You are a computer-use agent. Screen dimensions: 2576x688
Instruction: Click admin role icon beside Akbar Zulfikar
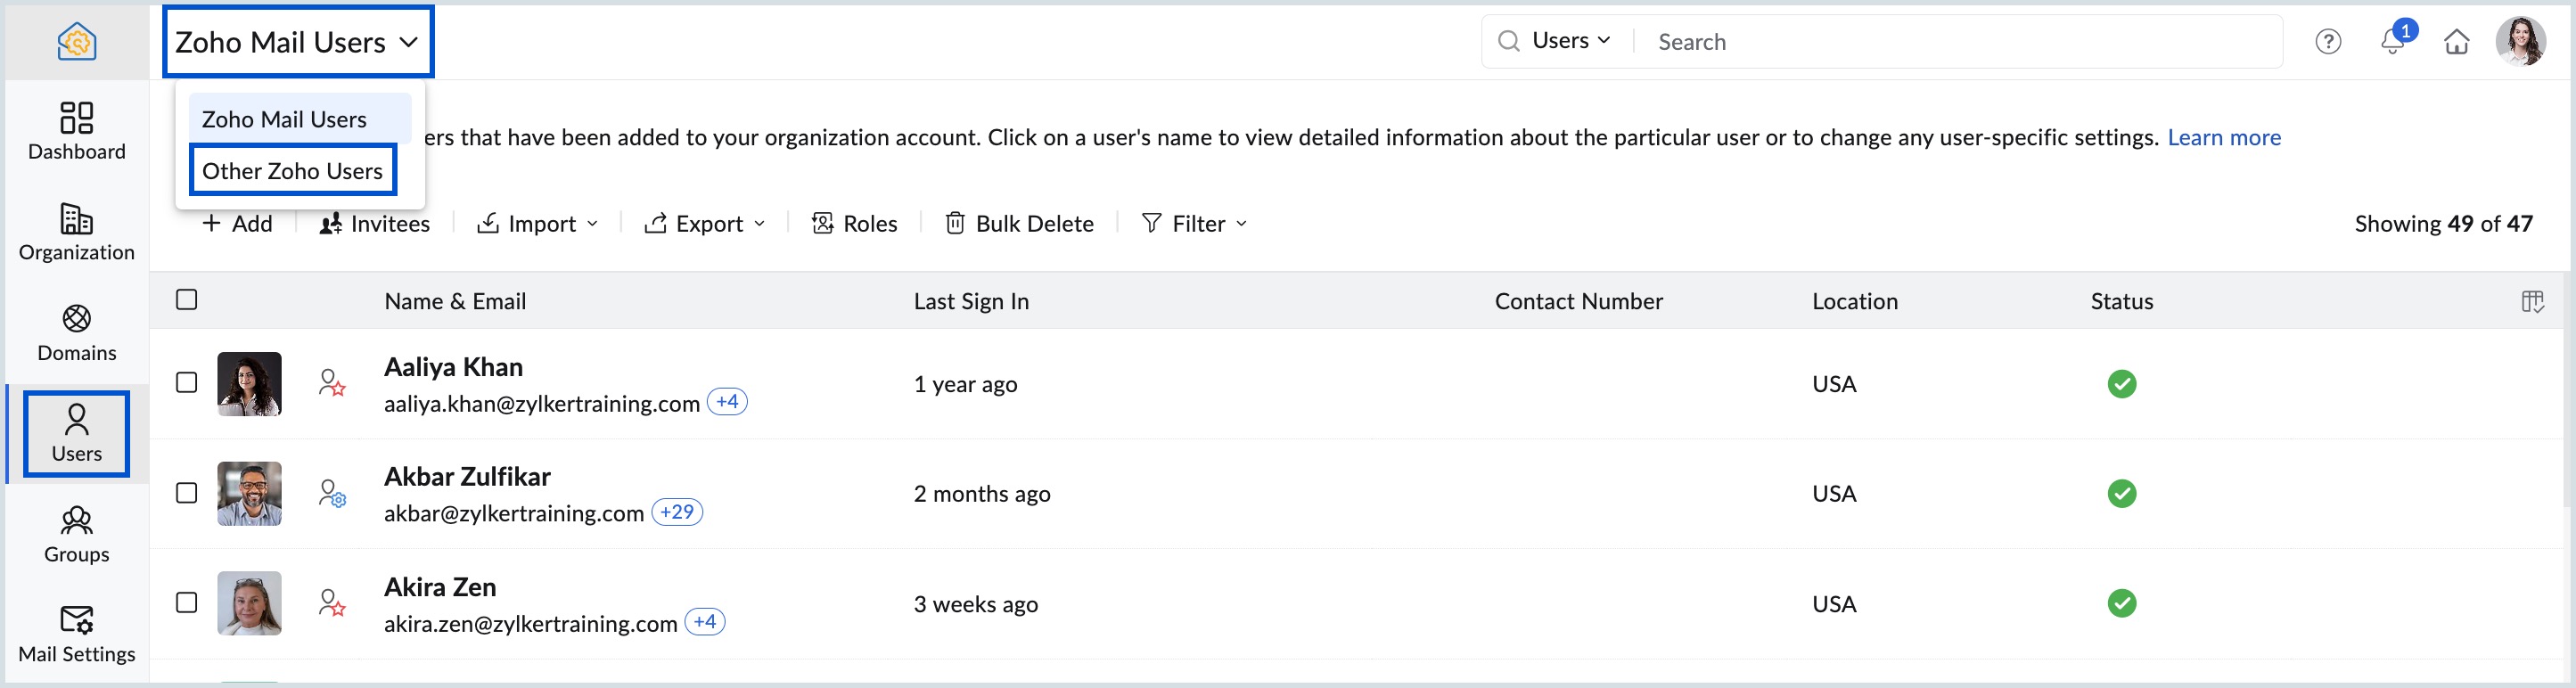point(332,493)
